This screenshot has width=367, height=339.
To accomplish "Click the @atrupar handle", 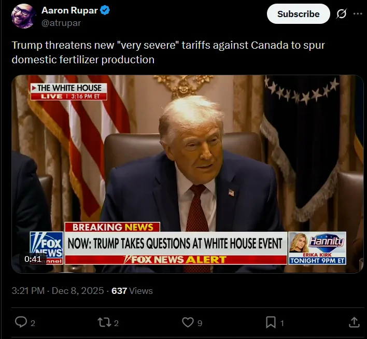I will (61, 23).
